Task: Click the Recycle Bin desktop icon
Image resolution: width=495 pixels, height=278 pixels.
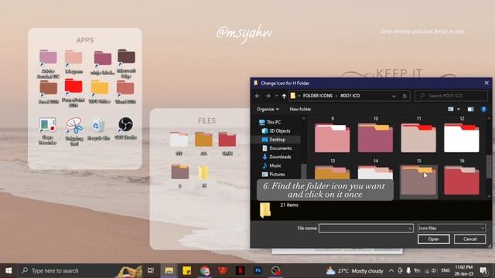Action: [x=99, y=129]
